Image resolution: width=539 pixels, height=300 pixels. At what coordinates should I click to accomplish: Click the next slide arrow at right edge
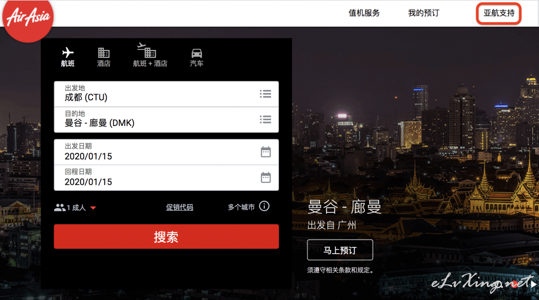pyautogui.click(x=533, y=284)
